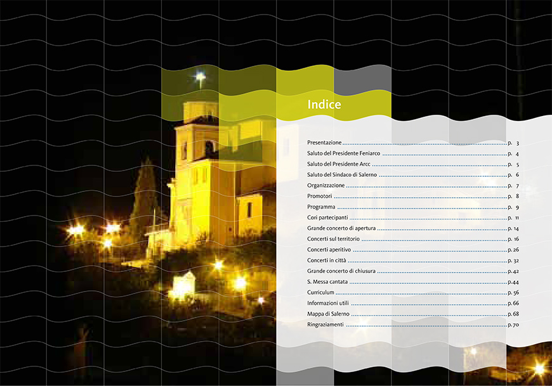The width and height of the screenshot is (552, 386).
Task: Click the 'Indice' heading
Action: [x=324, y=104]
